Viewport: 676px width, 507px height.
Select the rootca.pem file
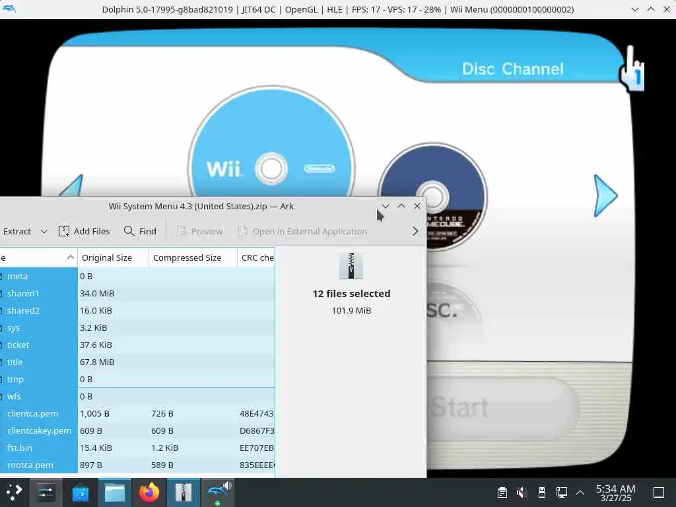137,465
